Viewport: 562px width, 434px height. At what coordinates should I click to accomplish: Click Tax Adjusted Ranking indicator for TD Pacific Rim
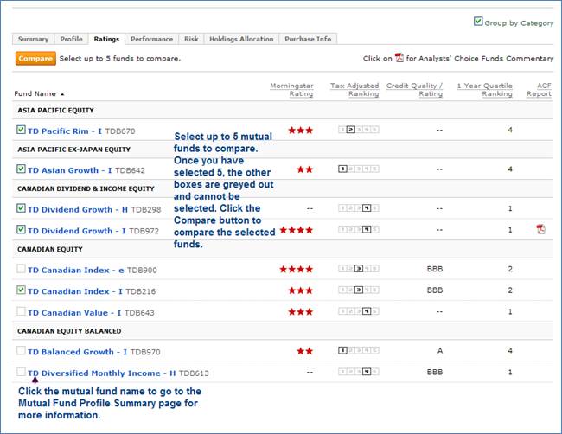click(359, 130)
